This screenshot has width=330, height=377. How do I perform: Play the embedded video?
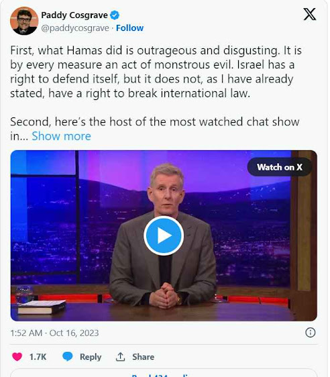(164, 235)
